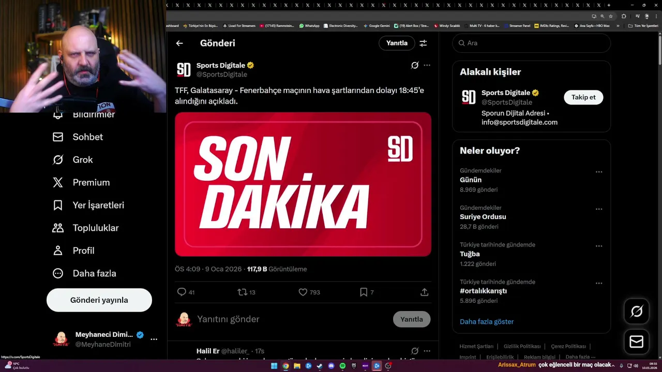
Task: Open the browser extensions puzzle icon
Action: coord(624,16)
